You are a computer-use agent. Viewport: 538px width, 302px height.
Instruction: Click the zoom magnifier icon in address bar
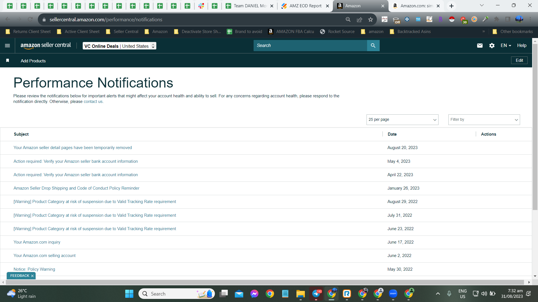pyautogui.click(x=348, y=19)
